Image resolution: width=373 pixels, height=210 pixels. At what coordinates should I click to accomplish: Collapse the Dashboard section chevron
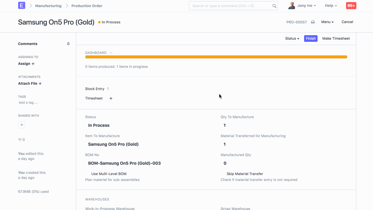[111, 53]
